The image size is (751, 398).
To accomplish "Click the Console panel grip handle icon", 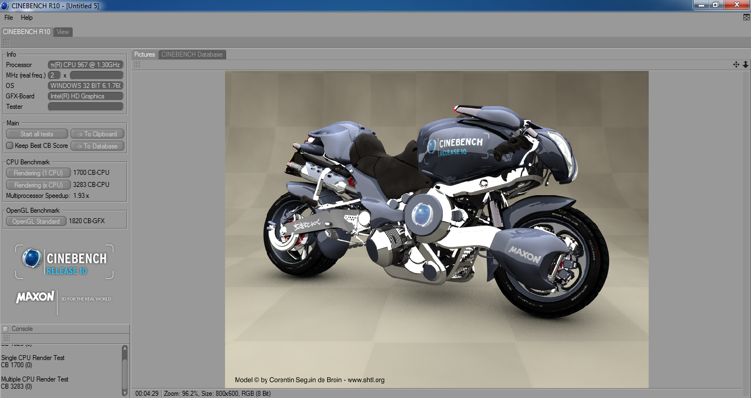I will 6,339.
